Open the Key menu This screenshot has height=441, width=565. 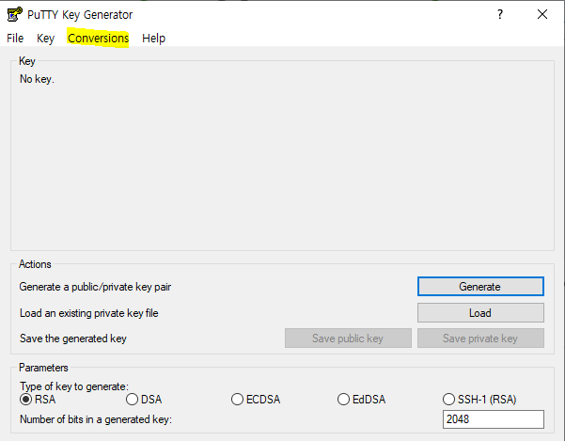(45, 39)
